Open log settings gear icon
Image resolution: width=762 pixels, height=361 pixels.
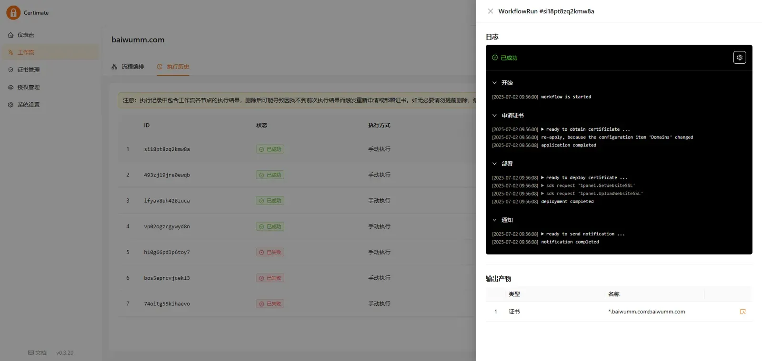click(740, 58)
